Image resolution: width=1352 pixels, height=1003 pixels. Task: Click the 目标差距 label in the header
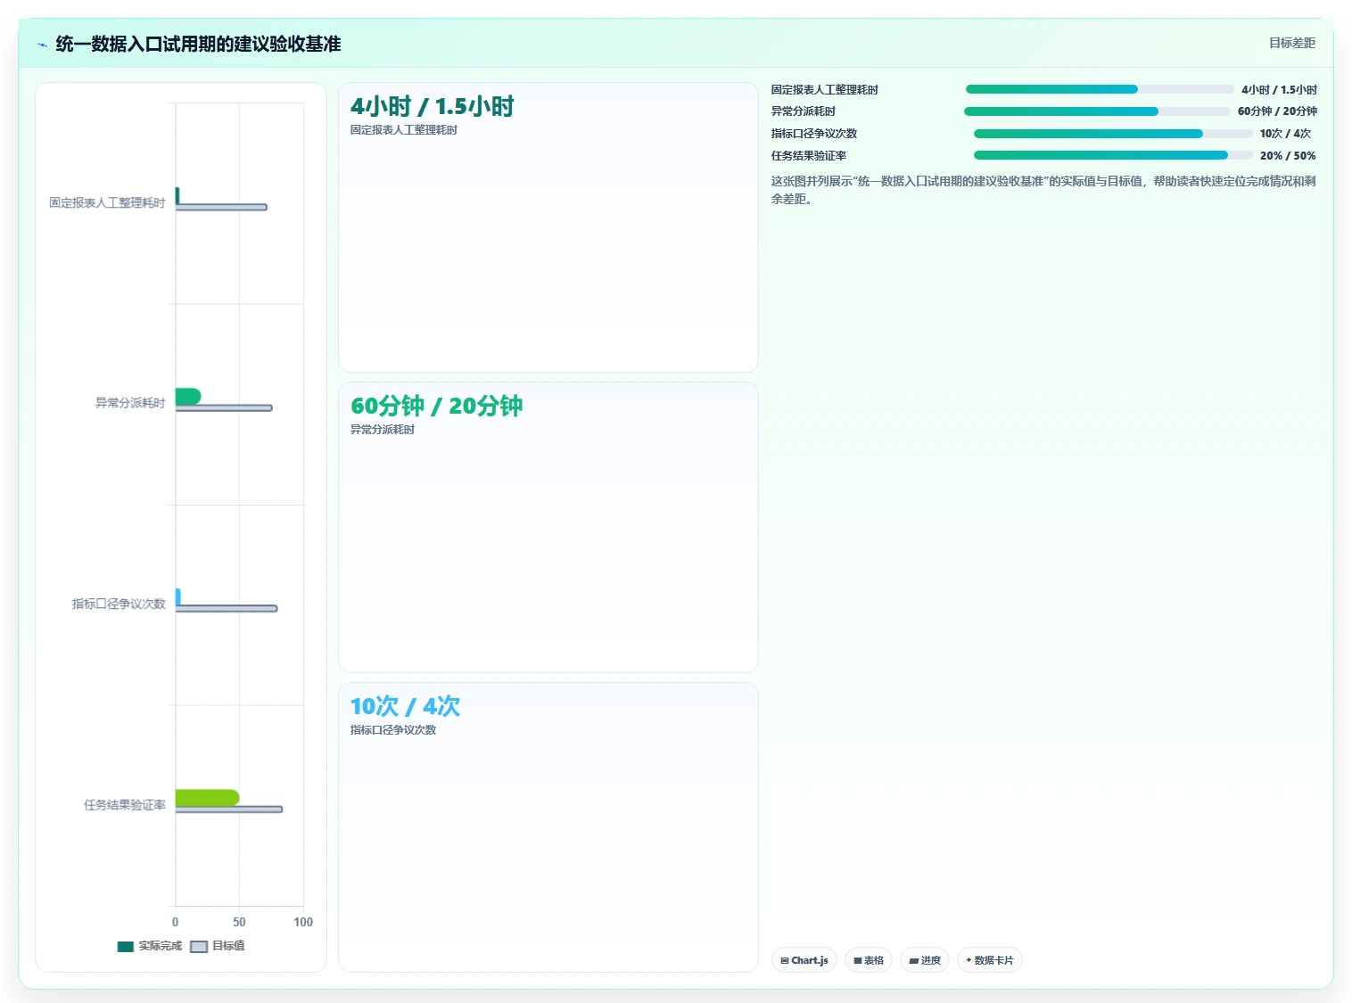[x=1292, y=43]
